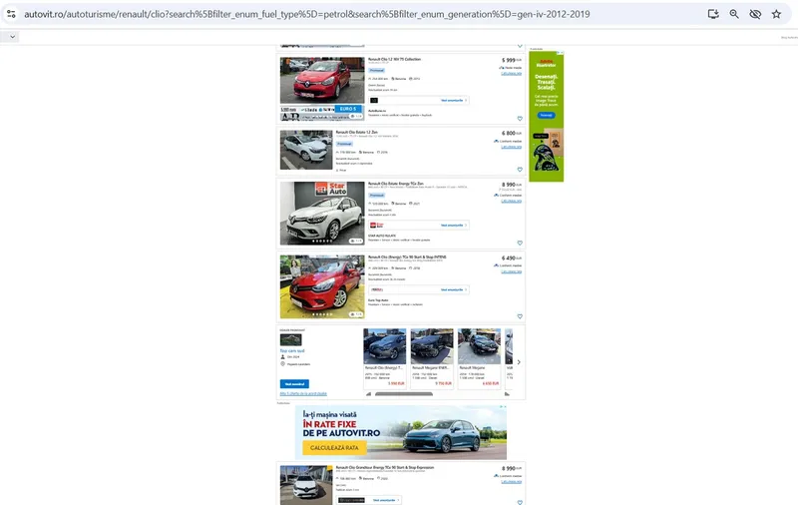Toggle favorite heart on the 8 990 EUR Star Auto Clio
This screenshot has height=505, width=798.
(x=520, y=243)
